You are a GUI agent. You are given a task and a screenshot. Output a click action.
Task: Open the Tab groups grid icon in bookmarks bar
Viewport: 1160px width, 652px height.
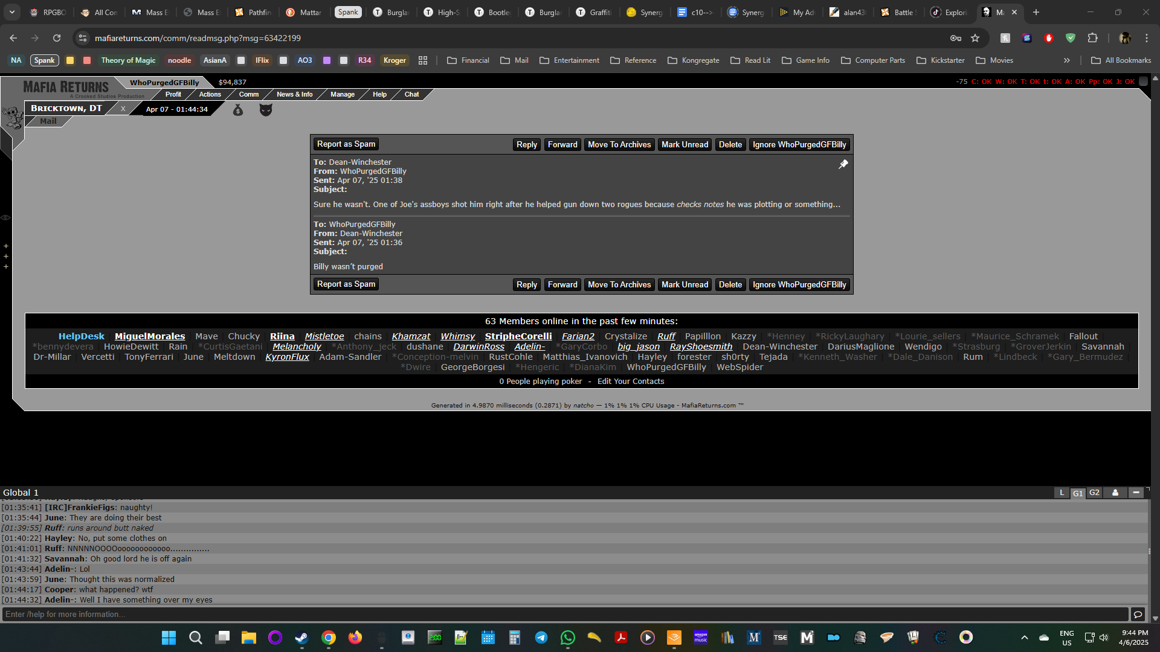[423, 60]
